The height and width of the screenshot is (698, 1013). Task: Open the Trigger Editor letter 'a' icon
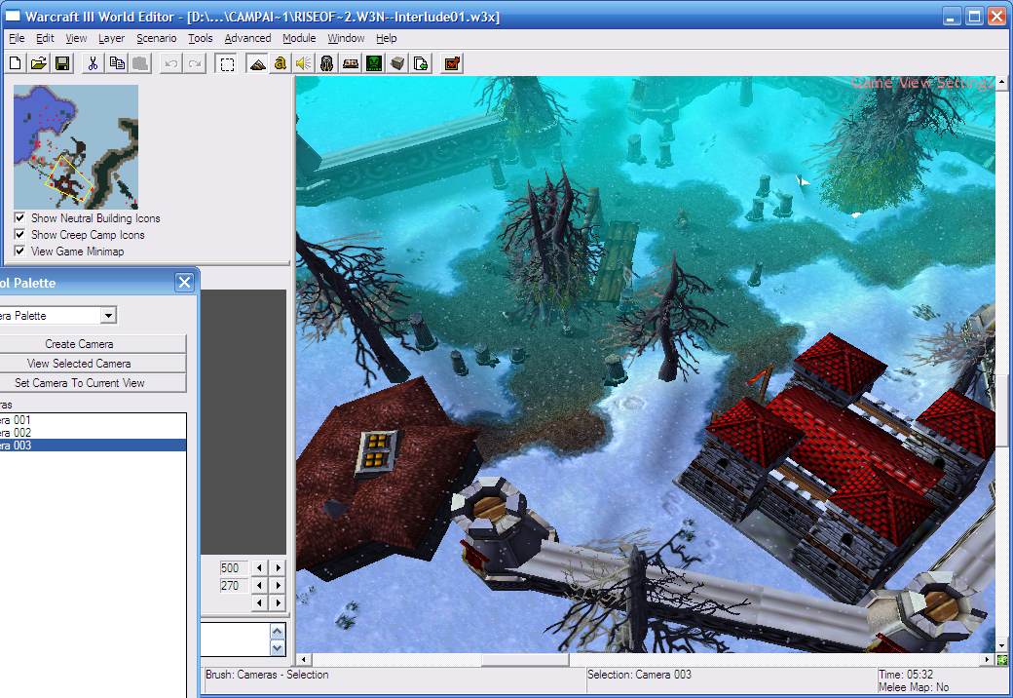tap(280, 63)
